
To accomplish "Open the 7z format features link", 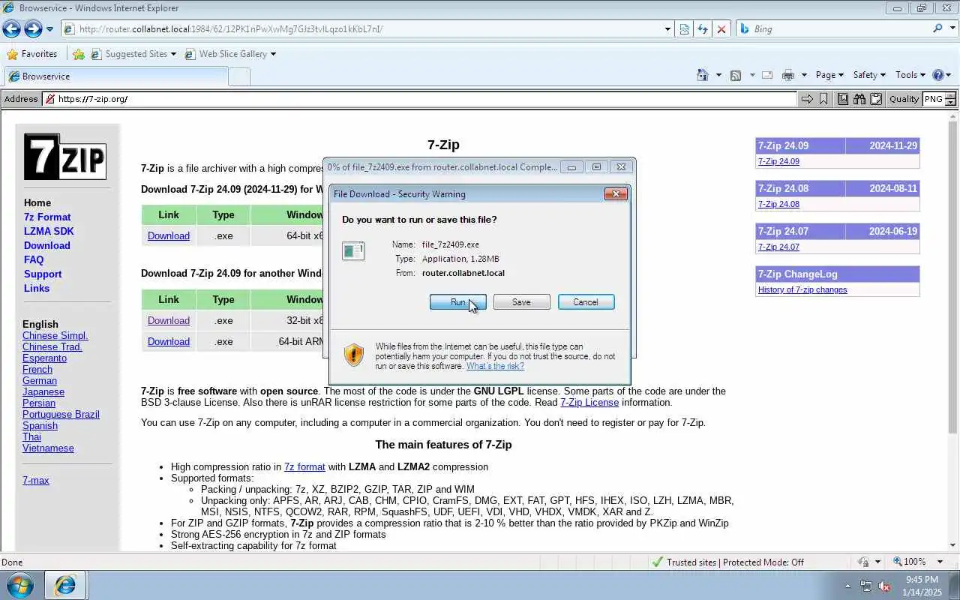I will point(304,466).
